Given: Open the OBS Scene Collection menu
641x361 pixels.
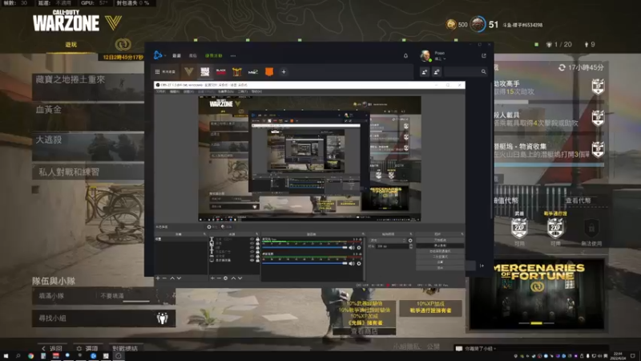Looking at the screenshot, I should 225,91.
